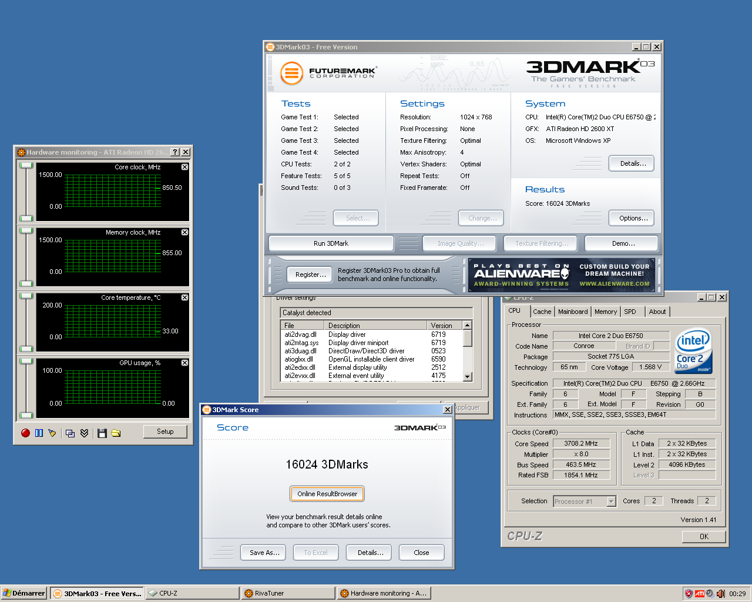
Task: Click the double-chevron icon in Hardware monitoring toolbar
Action: 84,433
